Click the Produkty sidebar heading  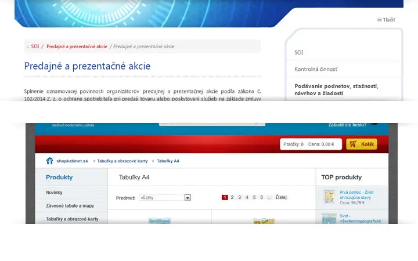coord(59,177)
